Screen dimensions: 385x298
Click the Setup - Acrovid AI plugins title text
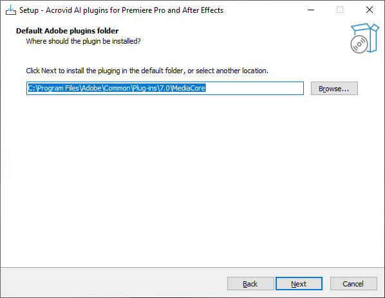tap(121, 10)
